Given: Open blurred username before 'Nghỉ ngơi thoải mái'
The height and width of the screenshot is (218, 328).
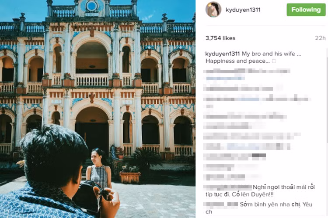Looking at the screenshot, I should [x=229, y=187].
